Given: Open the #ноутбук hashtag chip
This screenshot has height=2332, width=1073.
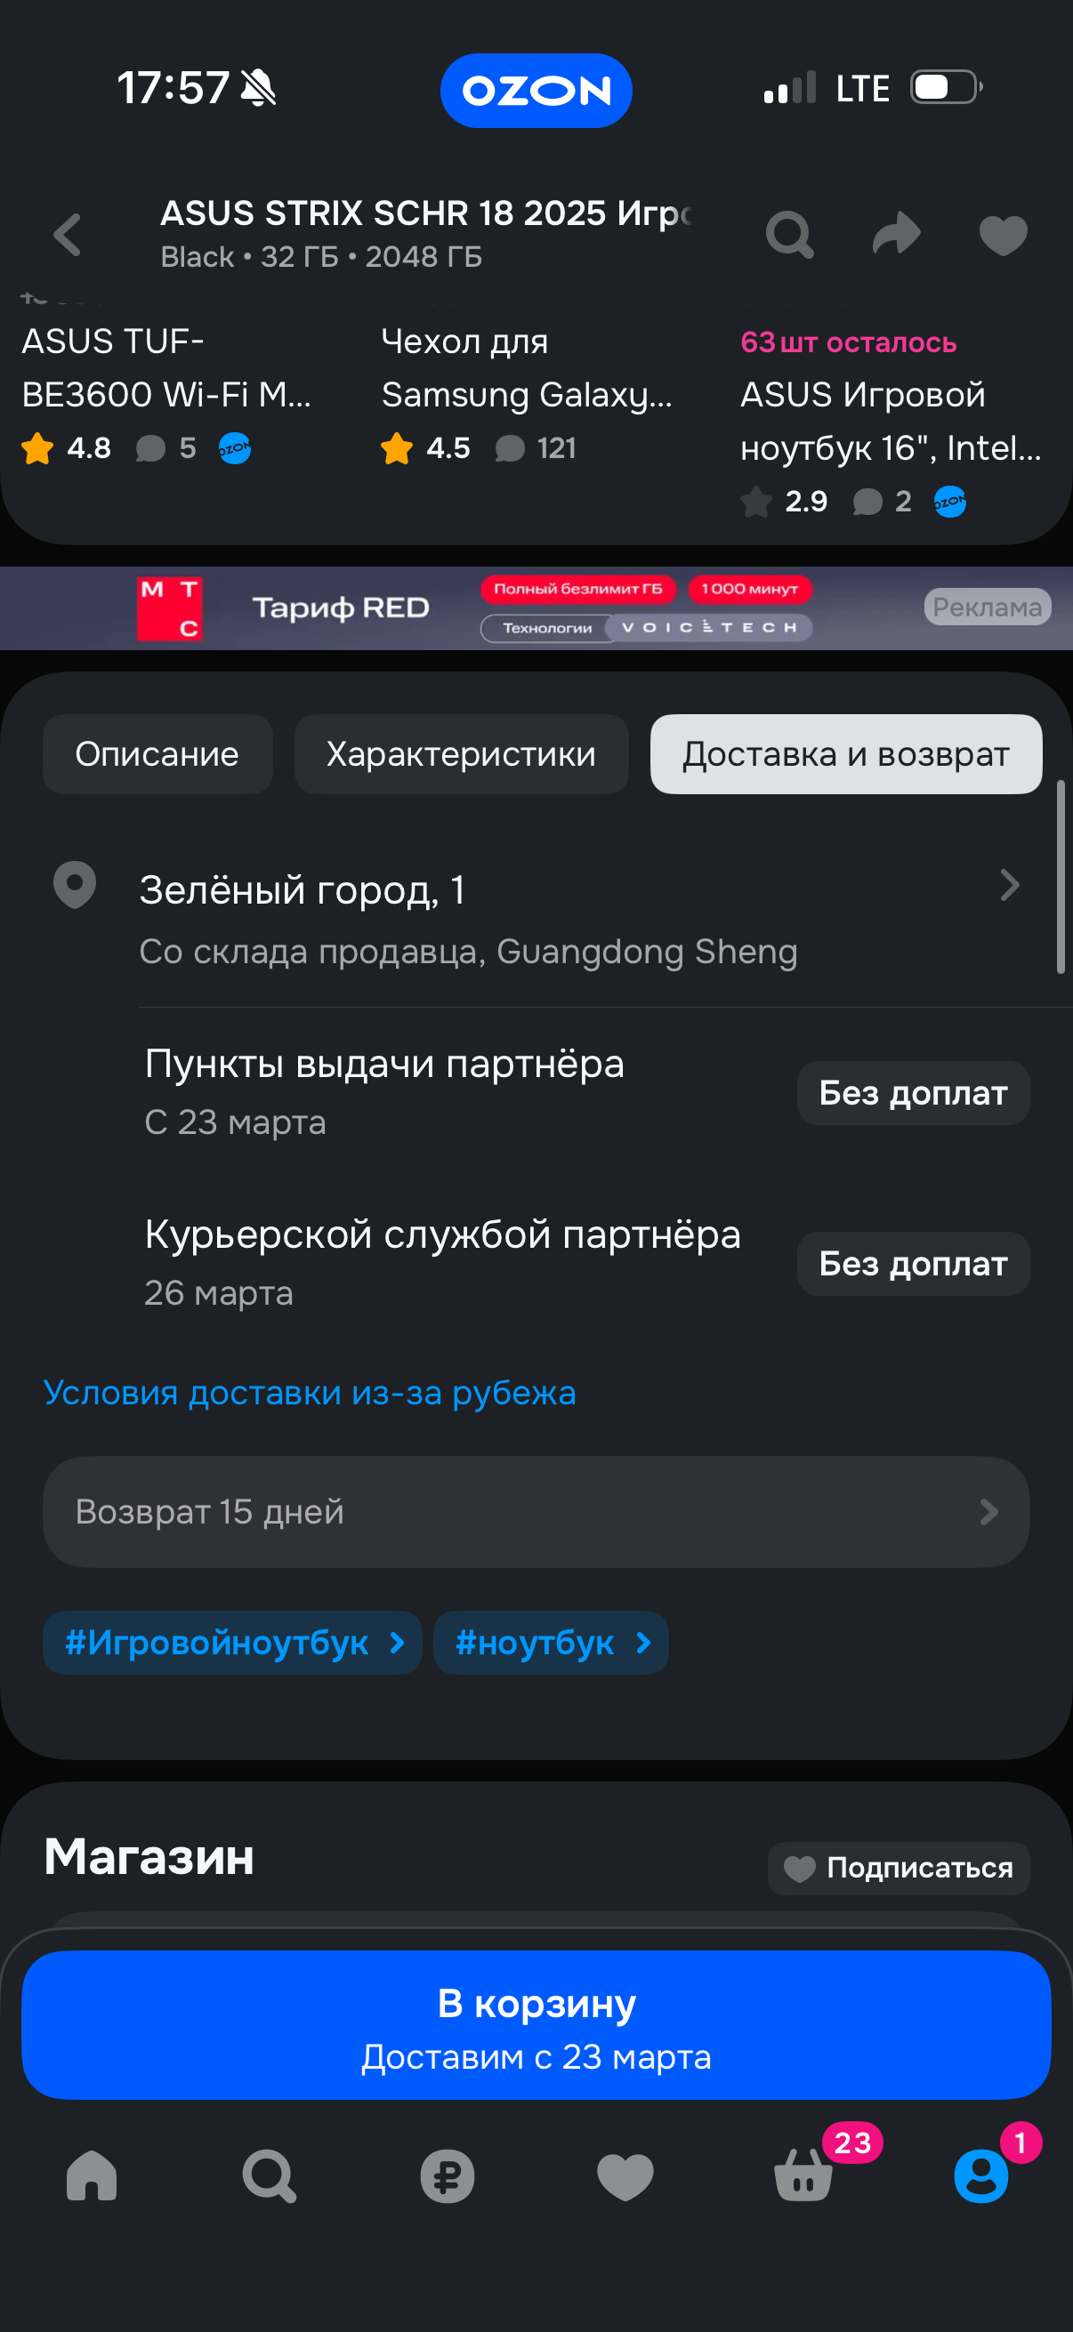Looking at the screenshot, I should (x=552, y=1642).
